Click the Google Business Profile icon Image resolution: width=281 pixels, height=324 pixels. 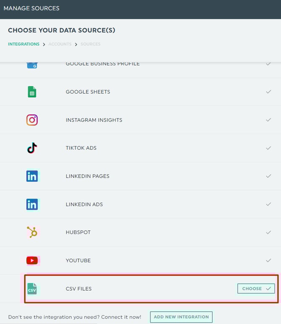32,65
